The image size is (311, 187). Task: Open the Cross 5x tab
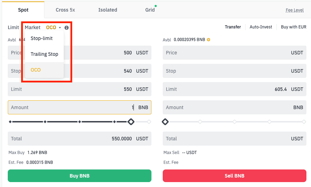[65, 10]
